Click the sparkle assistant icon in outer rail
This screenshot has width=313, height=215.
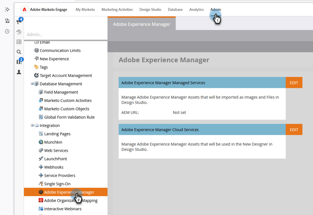point(7,9)
